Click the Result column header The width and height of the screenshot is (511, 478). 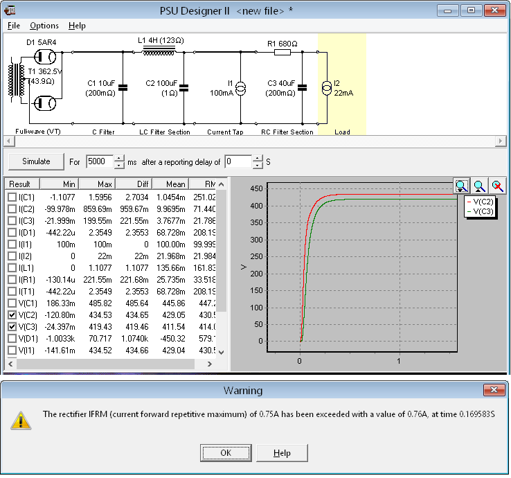coord(22,184)
